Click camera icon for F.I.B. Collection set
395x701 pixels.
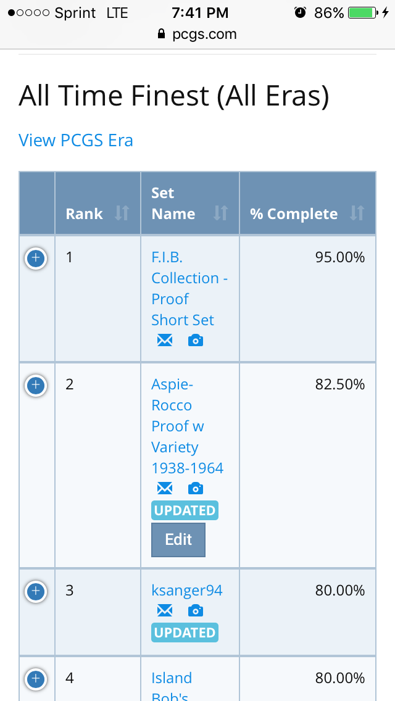(196, 341)
